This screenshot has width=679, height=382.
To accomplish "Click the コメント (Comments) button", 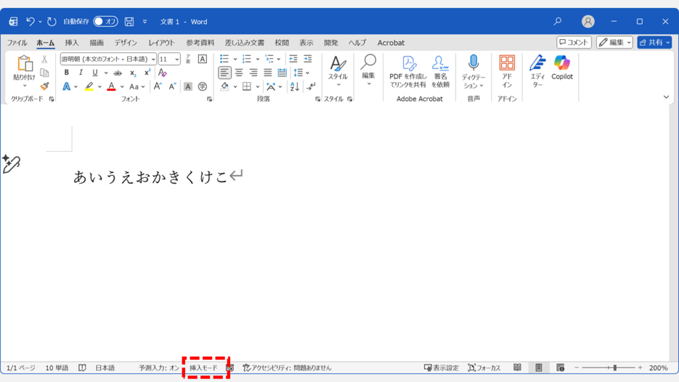I will pos(573,42).
